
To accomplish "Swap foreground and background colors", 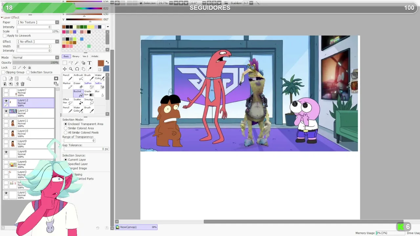I will coord(107,62).
